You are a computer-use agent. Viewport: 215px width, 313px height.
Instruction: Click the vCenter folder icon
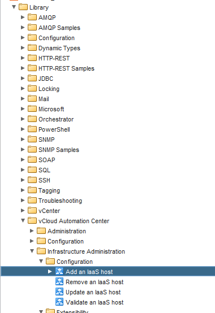tap(32, 210)
